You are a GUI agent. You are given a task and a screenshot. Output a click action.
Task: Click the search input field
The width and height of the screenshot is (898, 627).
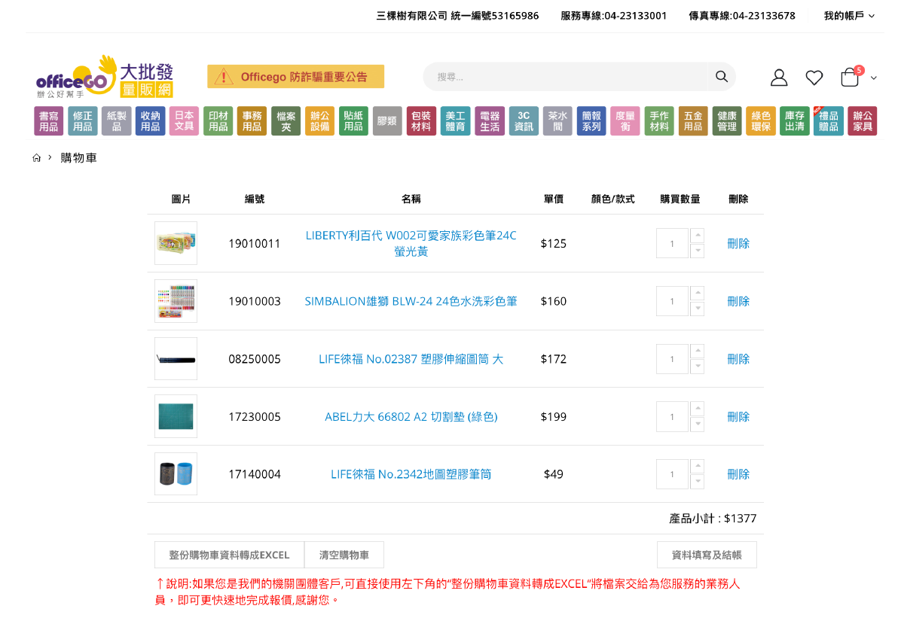pyautogui.click(x=565, y=77)
